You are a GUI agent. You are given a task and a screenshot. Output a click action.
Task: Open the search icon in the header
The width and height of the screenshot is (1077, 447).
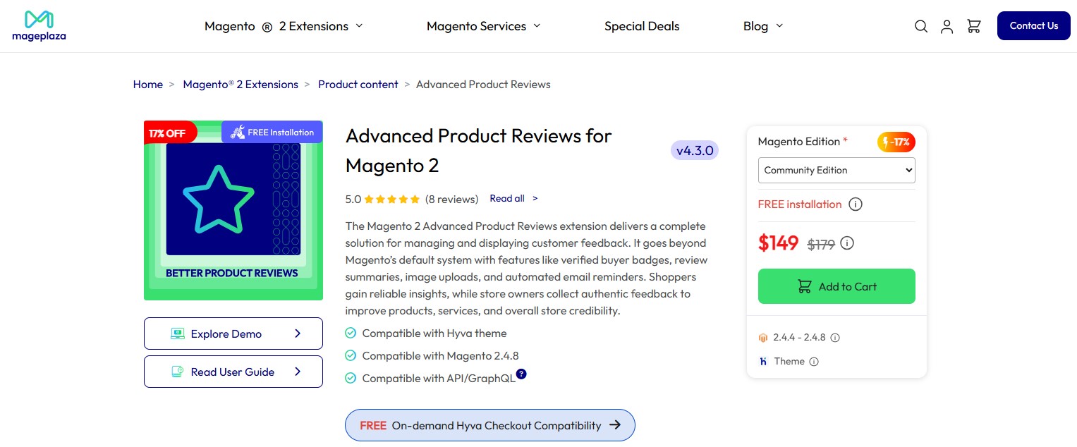[x=921, y=26]
